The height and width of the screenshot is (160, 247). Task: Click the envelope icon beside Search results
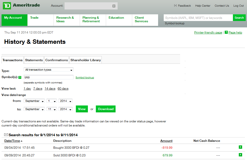[6, 135]
